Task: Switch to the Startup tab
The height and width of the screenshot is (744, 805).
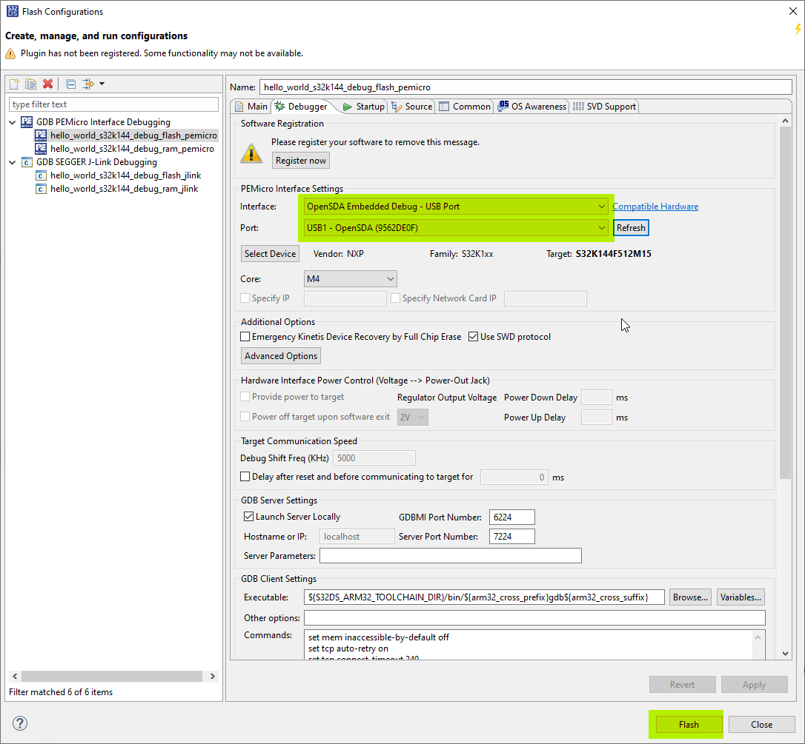Action: [x=369, y=106]
